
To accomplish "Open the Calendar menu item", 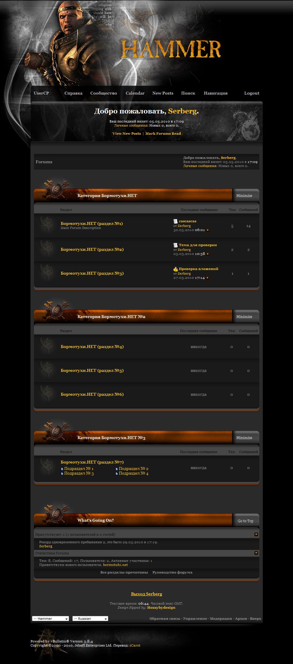I will (x=135, y=93).
